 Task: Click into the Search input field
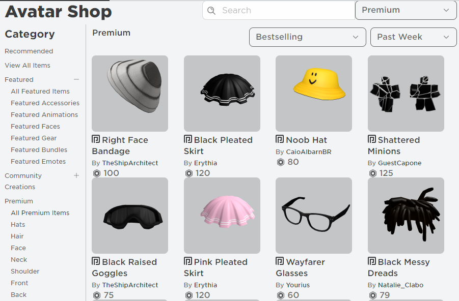point(279,11)
